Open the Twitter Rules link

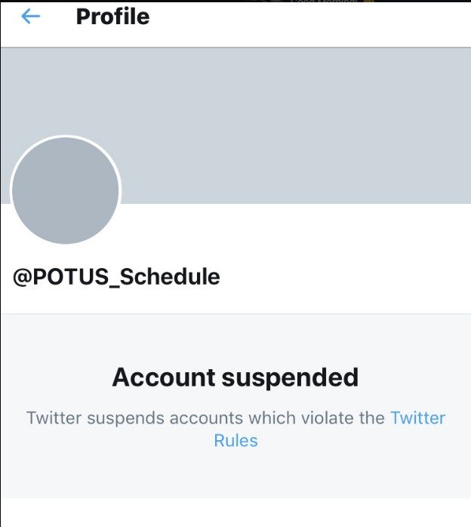pyautogui.click(x=330, y=429)
